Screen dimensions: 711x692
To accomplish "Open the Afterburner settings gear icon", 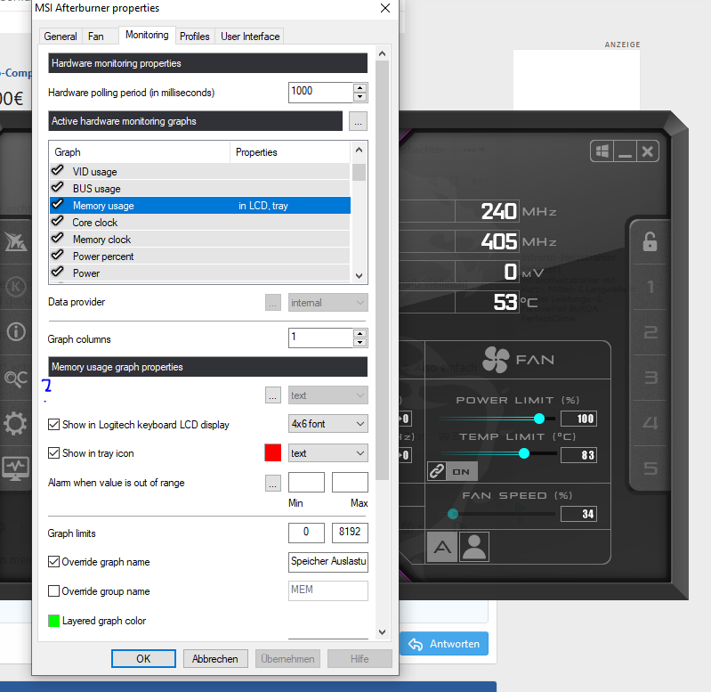I will click(x=15, y=423).
